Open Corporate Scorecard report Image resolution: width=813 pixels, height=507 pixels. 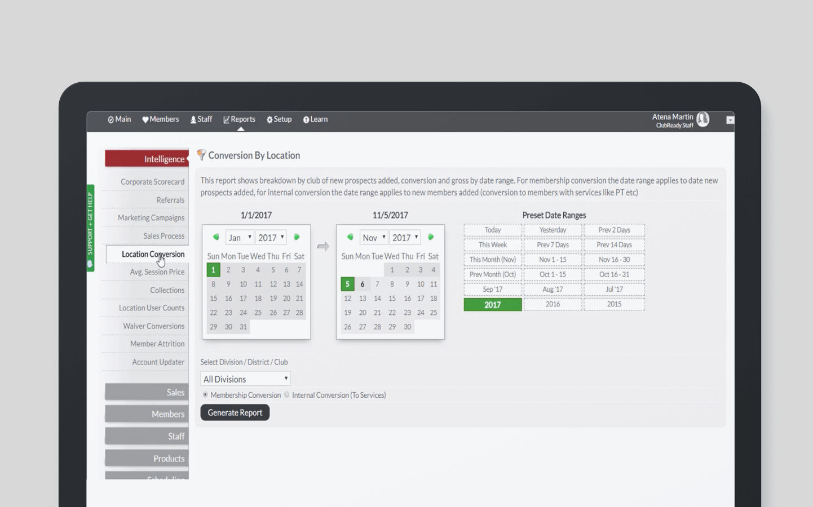pos(152,182)
